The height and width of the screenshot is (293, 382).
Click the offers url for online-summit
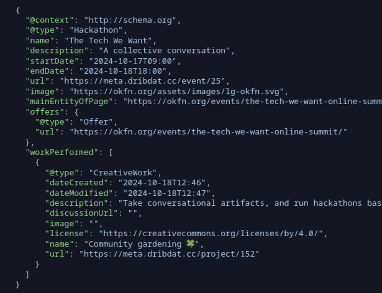coord(208,132)
